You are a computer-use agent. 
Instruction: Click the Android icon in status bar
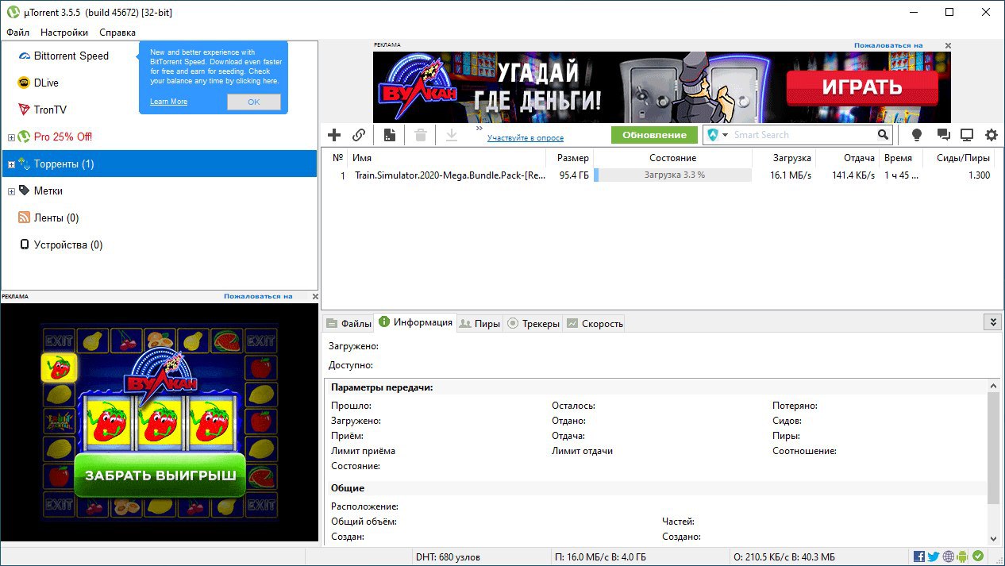963,556
